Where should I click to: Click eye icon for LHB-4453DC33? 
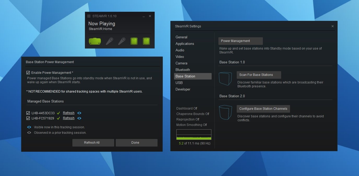(79, 113)
